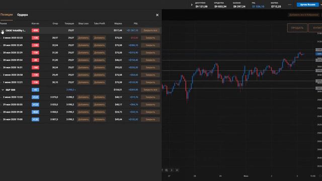Click the S&P 500 current price 3 090,2 link
322x181 pixels.
[71, 89]
